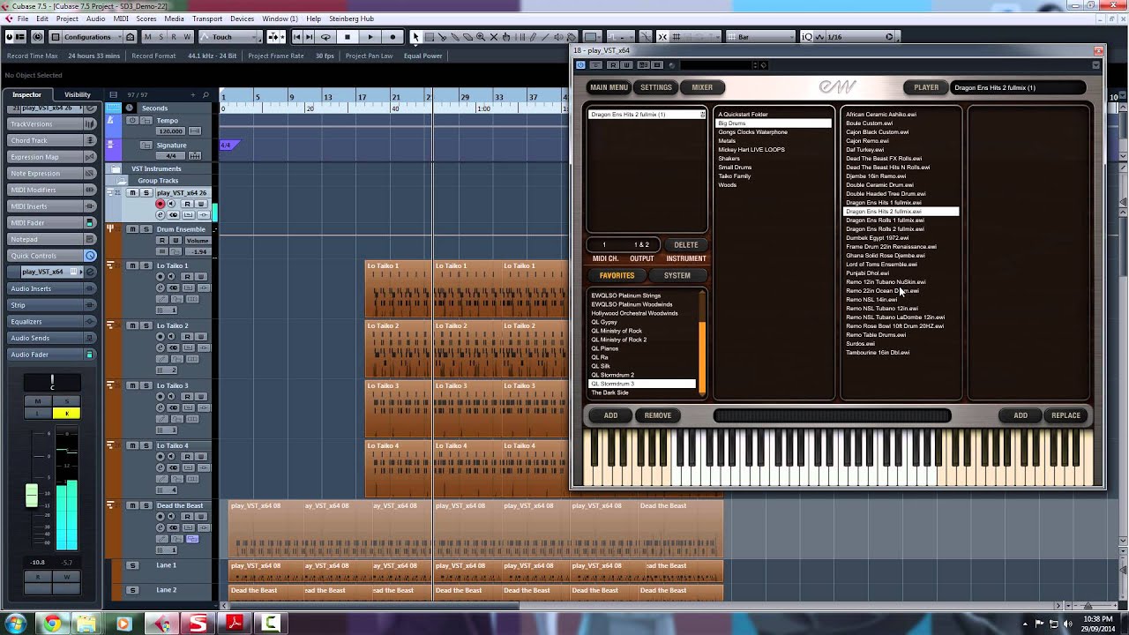Click the Auto-Scroll toolbar icon
The width and height of the screenshot is (1129, 635).
pyautogui.click(x=273, y=37)
